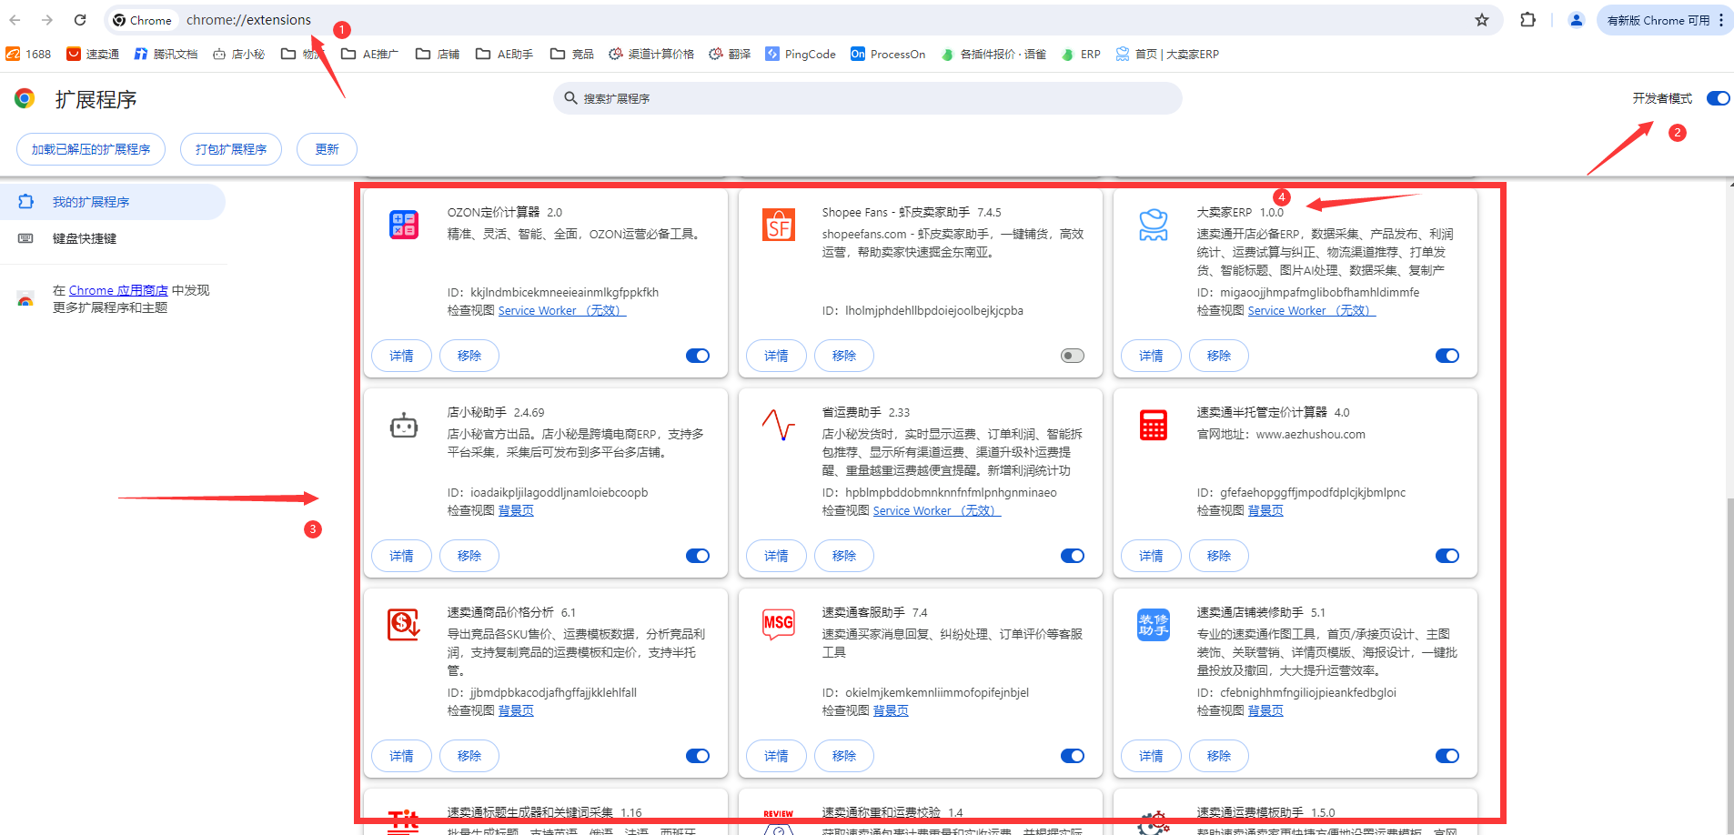Disable the 速卖通商品价格分析 extension
The width and height of the screenshot is (1734, 835).
pyautogui.click(x=698, y=756)
